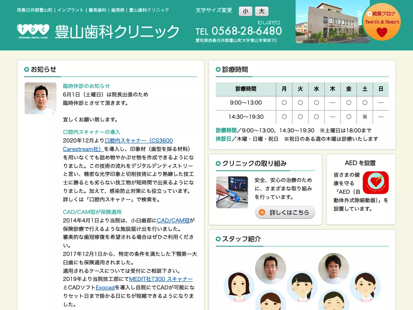Viewport: 413px width, 310px height.
Task: Click the 月 column header
Action: tap(284, 89)
